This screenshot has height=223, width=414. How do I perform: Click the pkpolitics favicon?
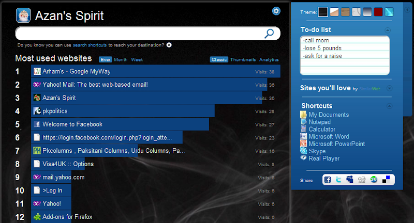37,111
